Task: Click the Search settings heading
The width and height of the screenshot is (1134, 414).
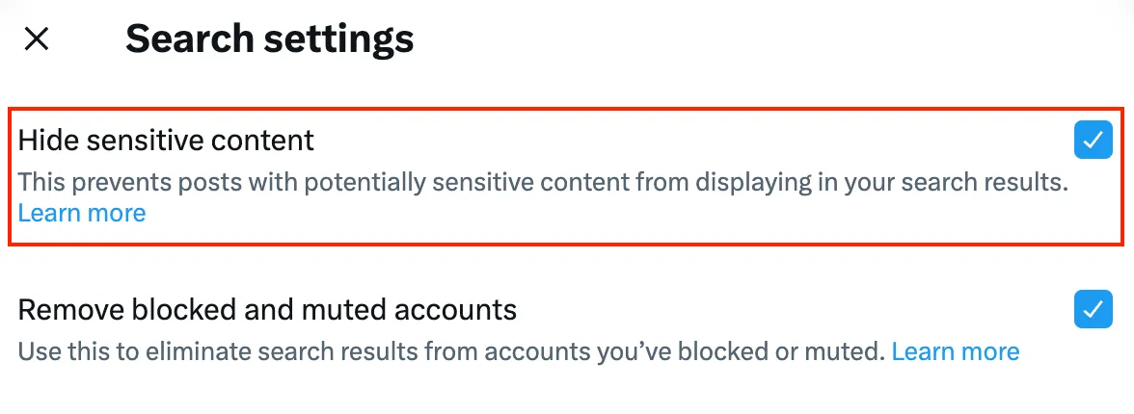Action: coord(269,39)
